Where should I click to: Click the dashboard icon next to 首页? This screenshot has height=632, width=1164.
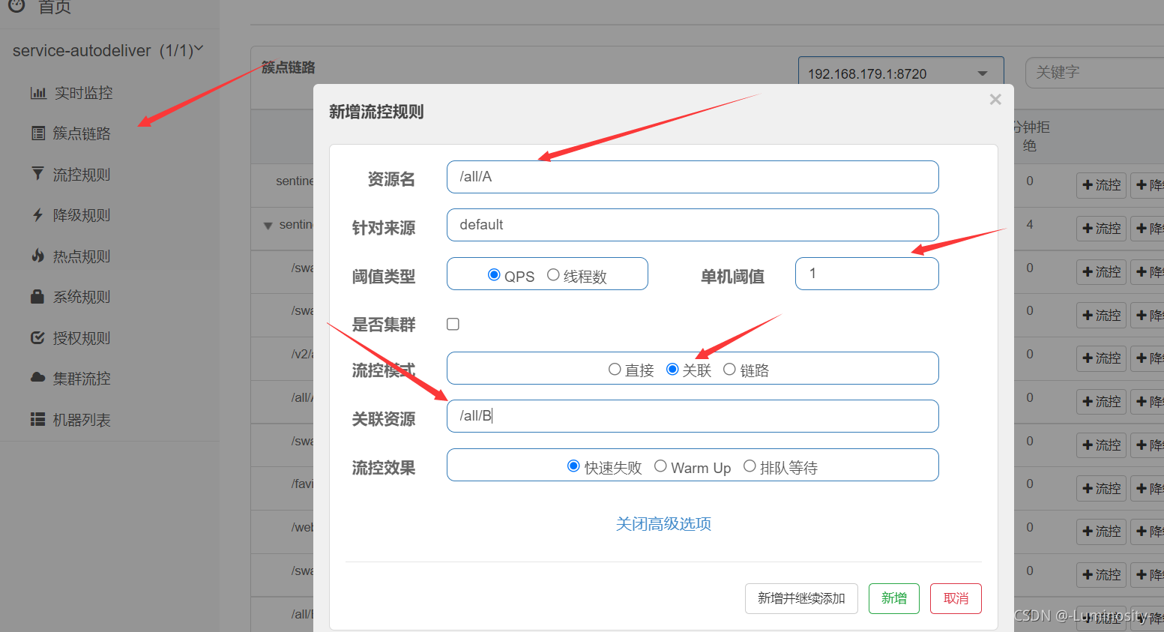pos(16,5)
